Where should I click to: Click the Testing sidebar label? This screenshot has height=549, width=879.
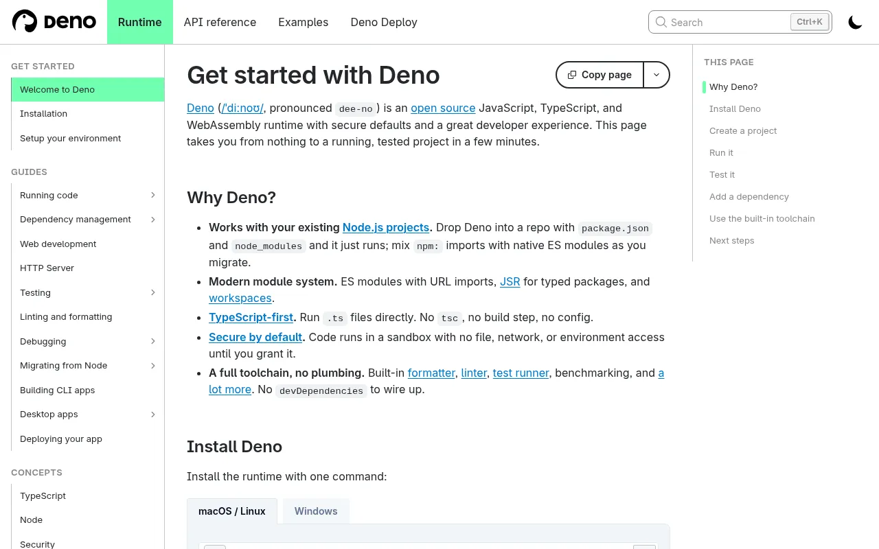[35, 292]
